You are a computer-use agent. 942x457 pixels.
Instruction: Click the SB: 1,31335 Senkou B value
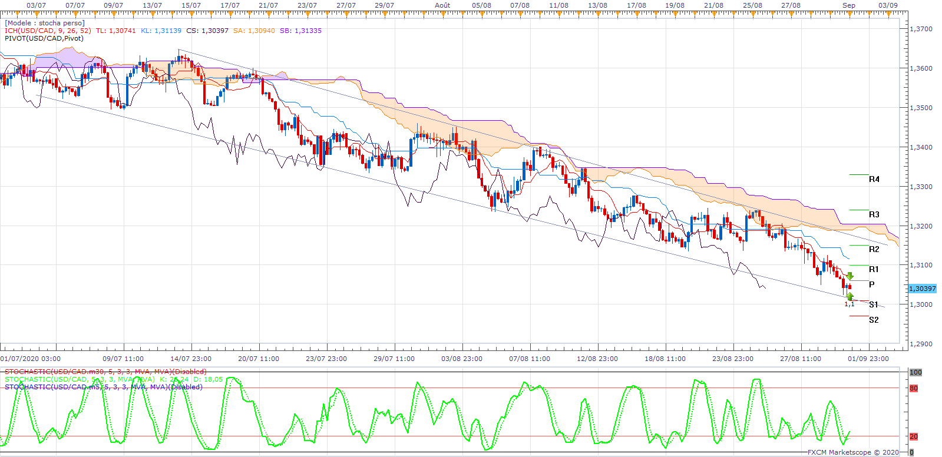(x=300, y=31)
